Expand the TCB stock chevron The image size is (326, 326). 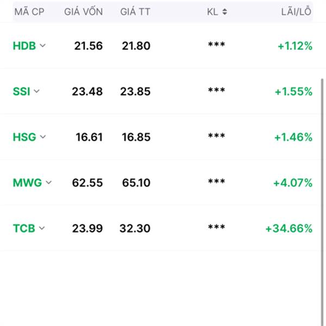42,228
